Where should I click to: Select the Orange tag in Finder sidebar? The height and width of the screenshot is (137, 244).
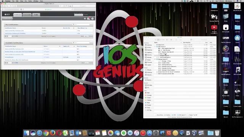point(148,96)
